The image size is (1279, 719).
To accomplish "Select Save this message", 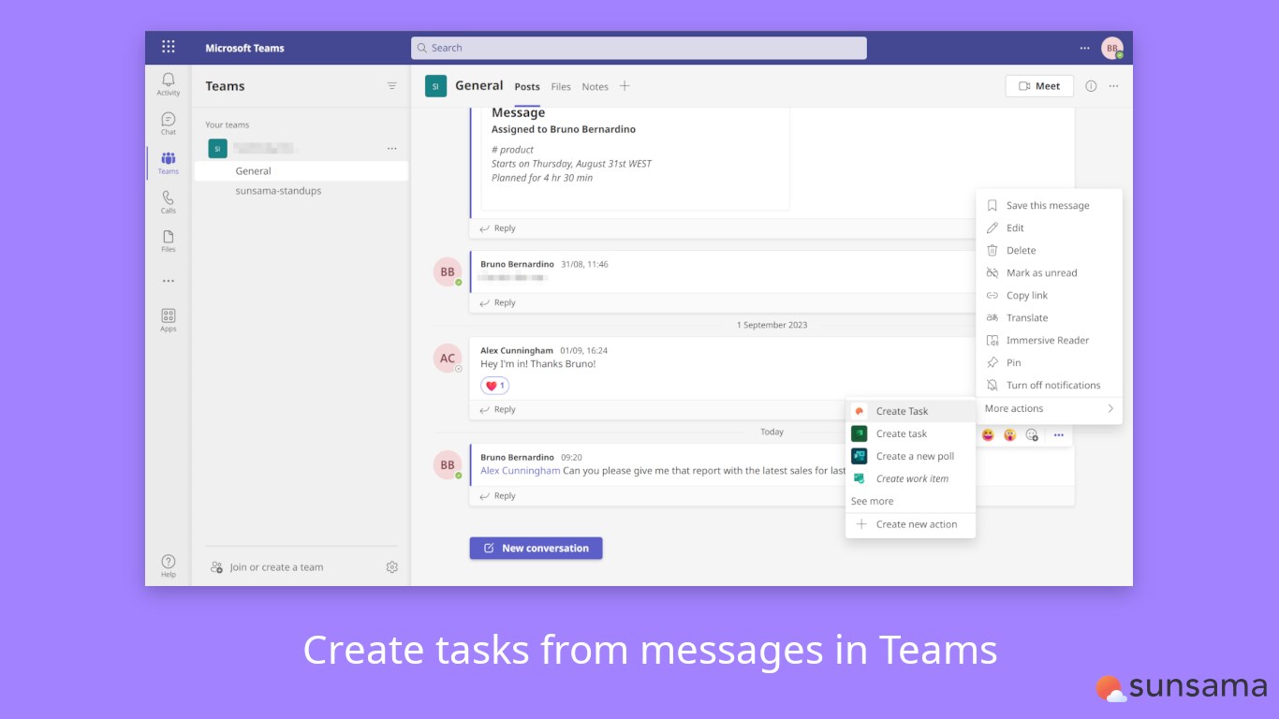I will click(1049, 205).
